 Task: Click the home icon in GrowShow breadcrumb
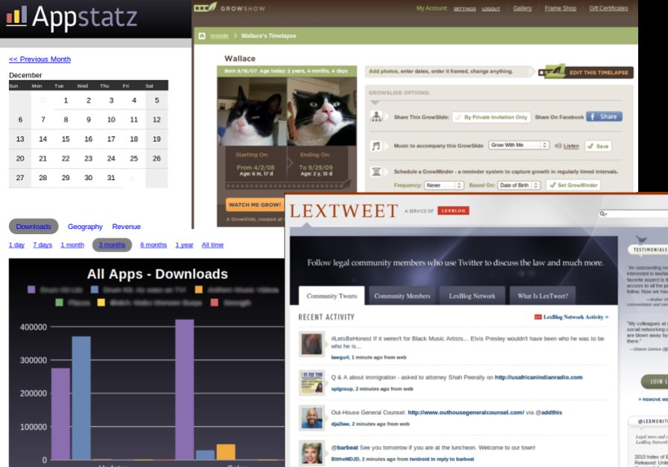pos(202,36)
